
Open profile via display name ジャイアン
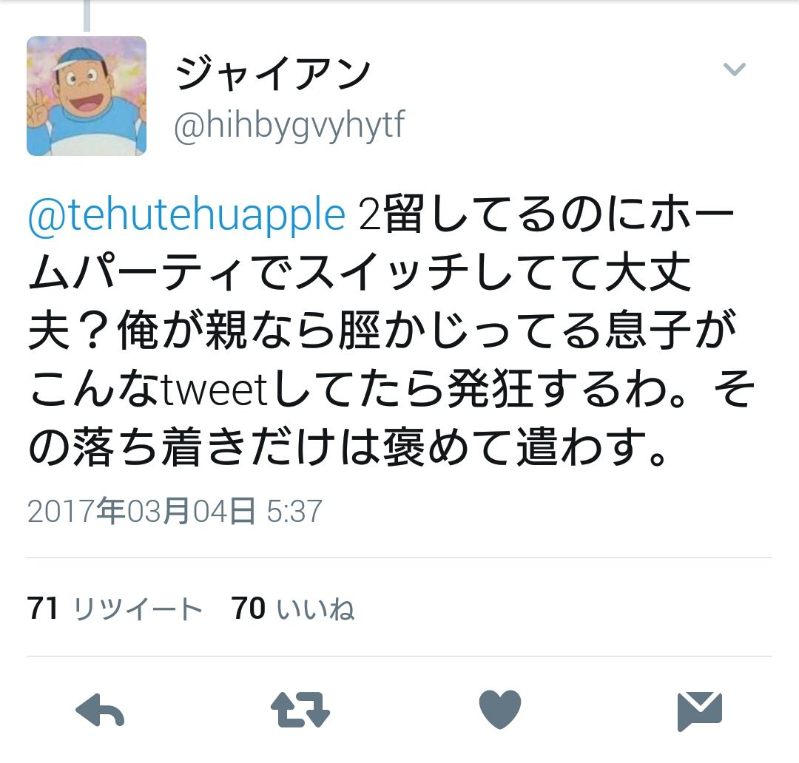click(x=272, y=74)
